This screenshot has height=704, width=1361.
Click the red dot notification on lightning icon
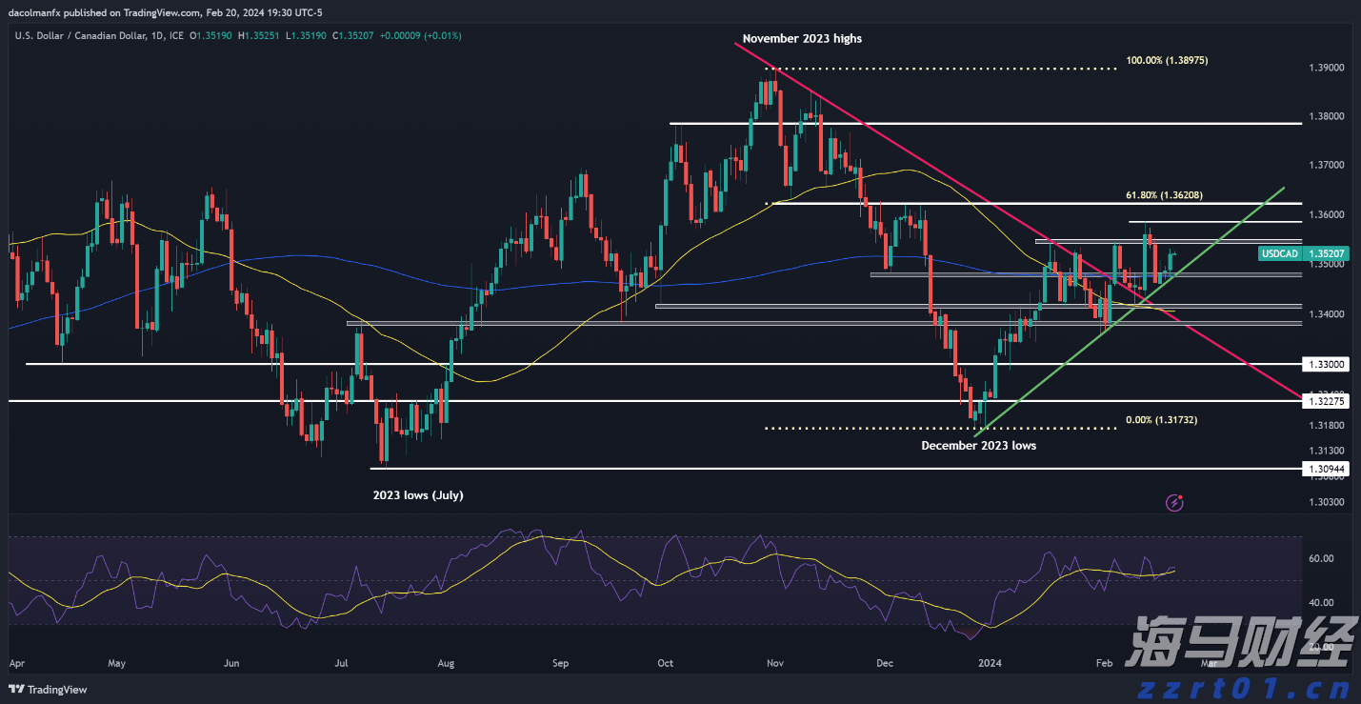click(x=1180, y=497)
